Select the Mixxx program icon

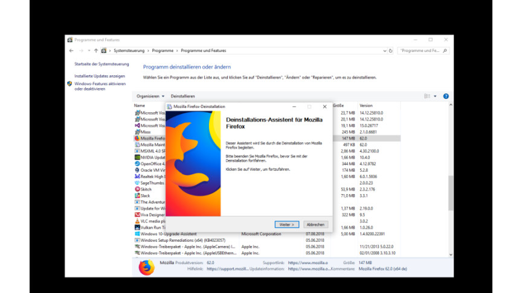click(x=137, y=132)
